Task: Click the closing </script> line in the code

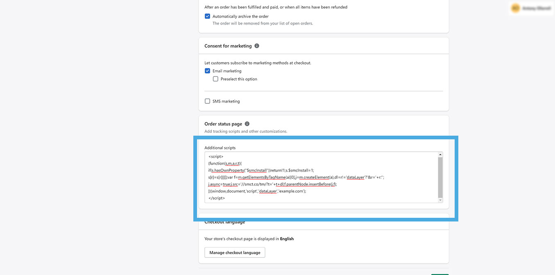Action: [217, 198]
